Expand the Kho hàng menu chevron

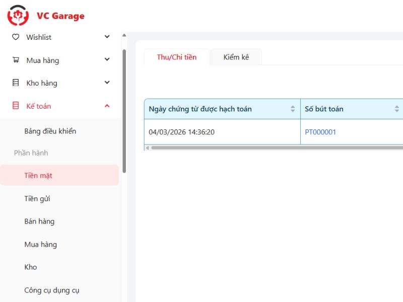tap(107, 83)
